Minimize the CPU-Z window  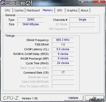click(83, 2)
